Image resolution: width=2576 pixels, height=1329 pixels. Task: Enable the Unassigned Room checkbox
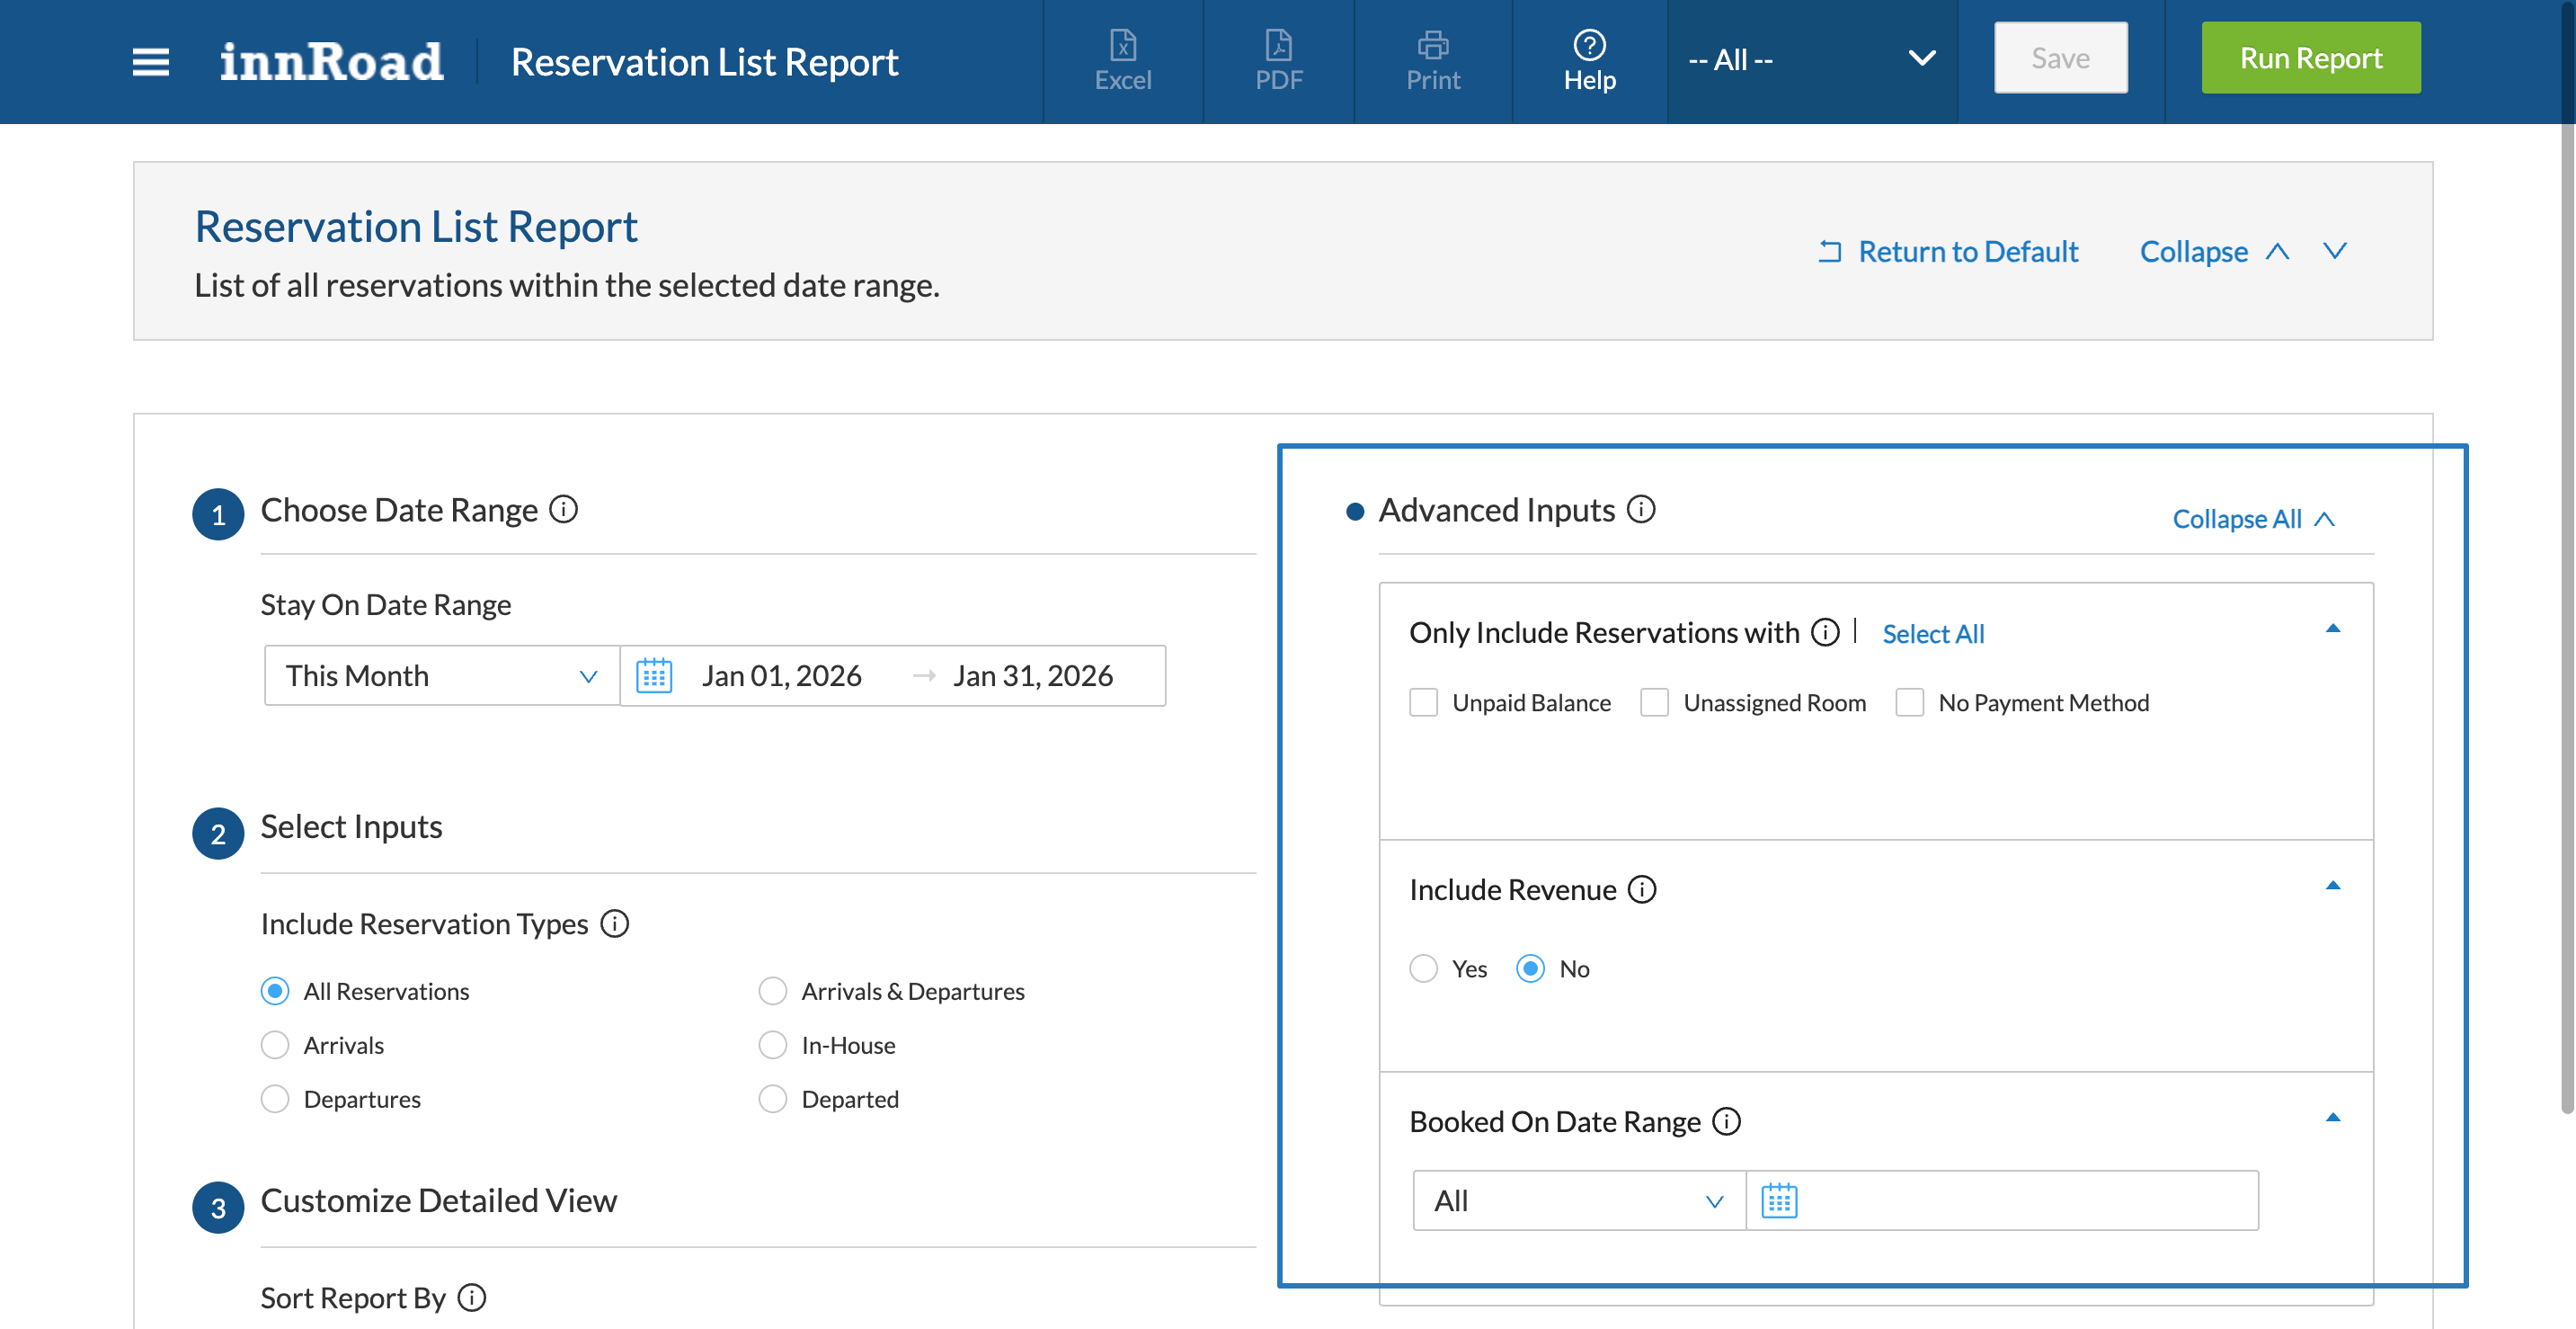tap(1654, 702)
